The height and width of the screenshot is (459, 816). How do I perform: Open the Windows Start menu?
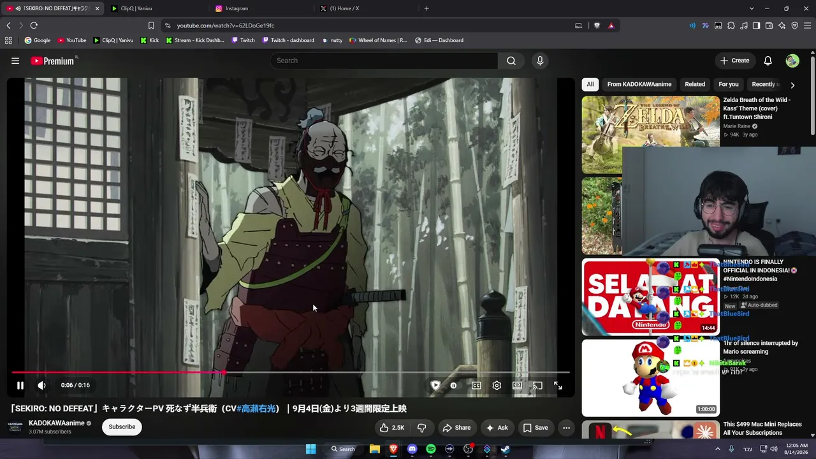click(310, 449)
